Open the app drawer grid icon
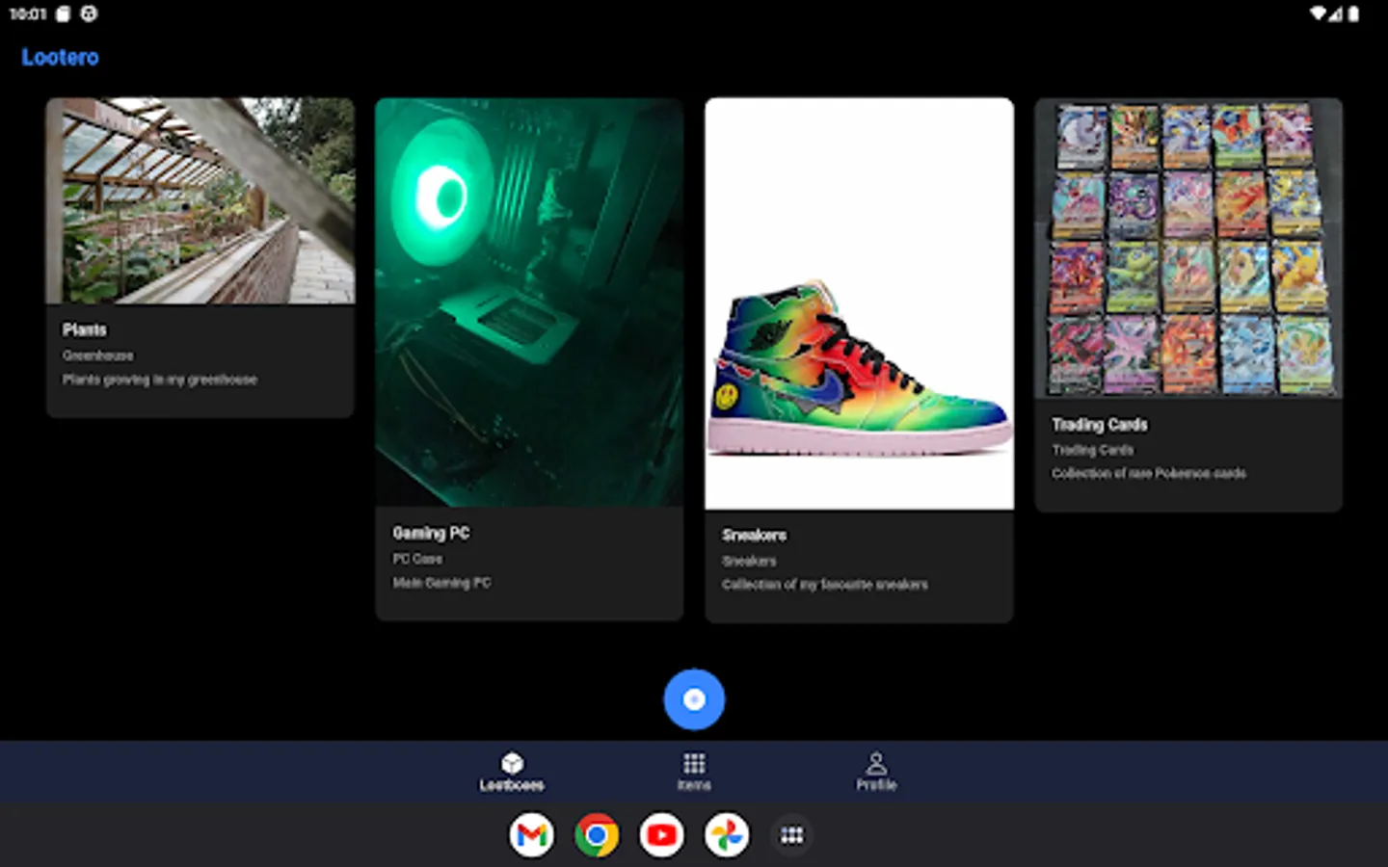 pyautogui.click(x=791, y=835)
